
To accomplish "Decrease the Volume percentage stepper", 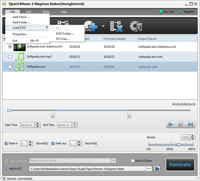I will click(192, 139).
